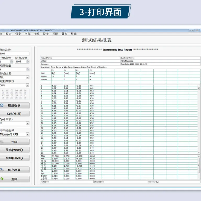Screen dimensions: 201x201
Task: Click the 当前次数 input field
Action: tap(14, 53)
